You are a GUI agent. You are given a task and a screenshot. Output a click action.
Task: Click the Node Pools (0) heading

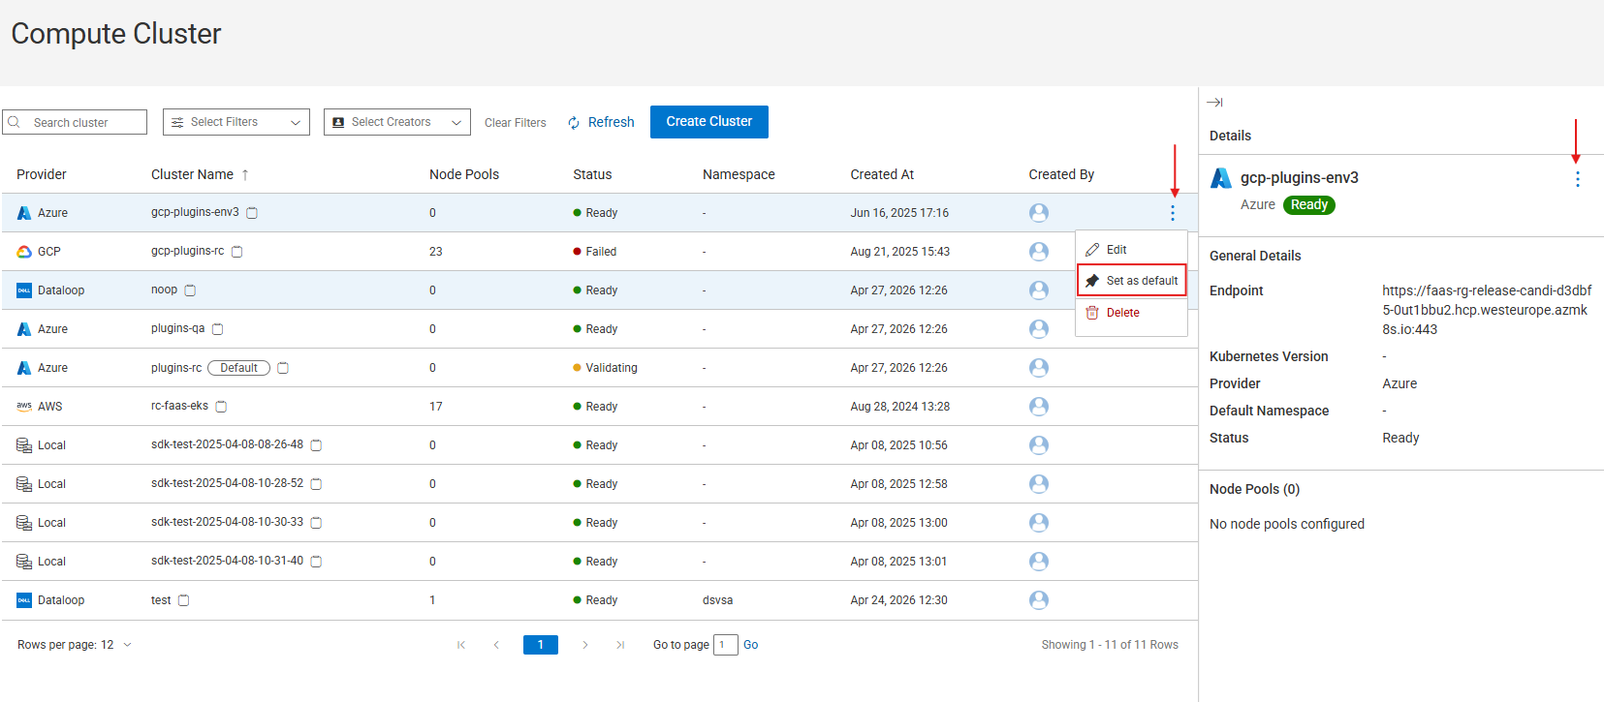[1254, 489]
